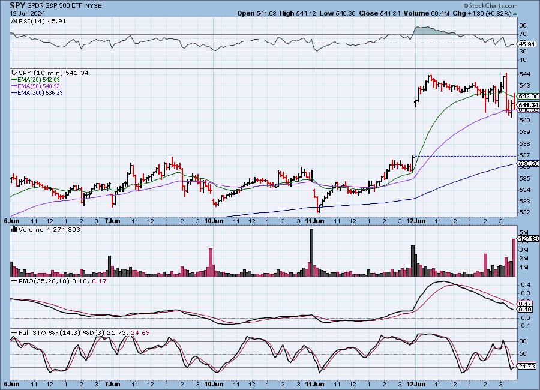The width and height of the screenshot is (540, 390).
Task: Click the dark blue EMA(200) legend line swatch
Action: pos(14,92)
